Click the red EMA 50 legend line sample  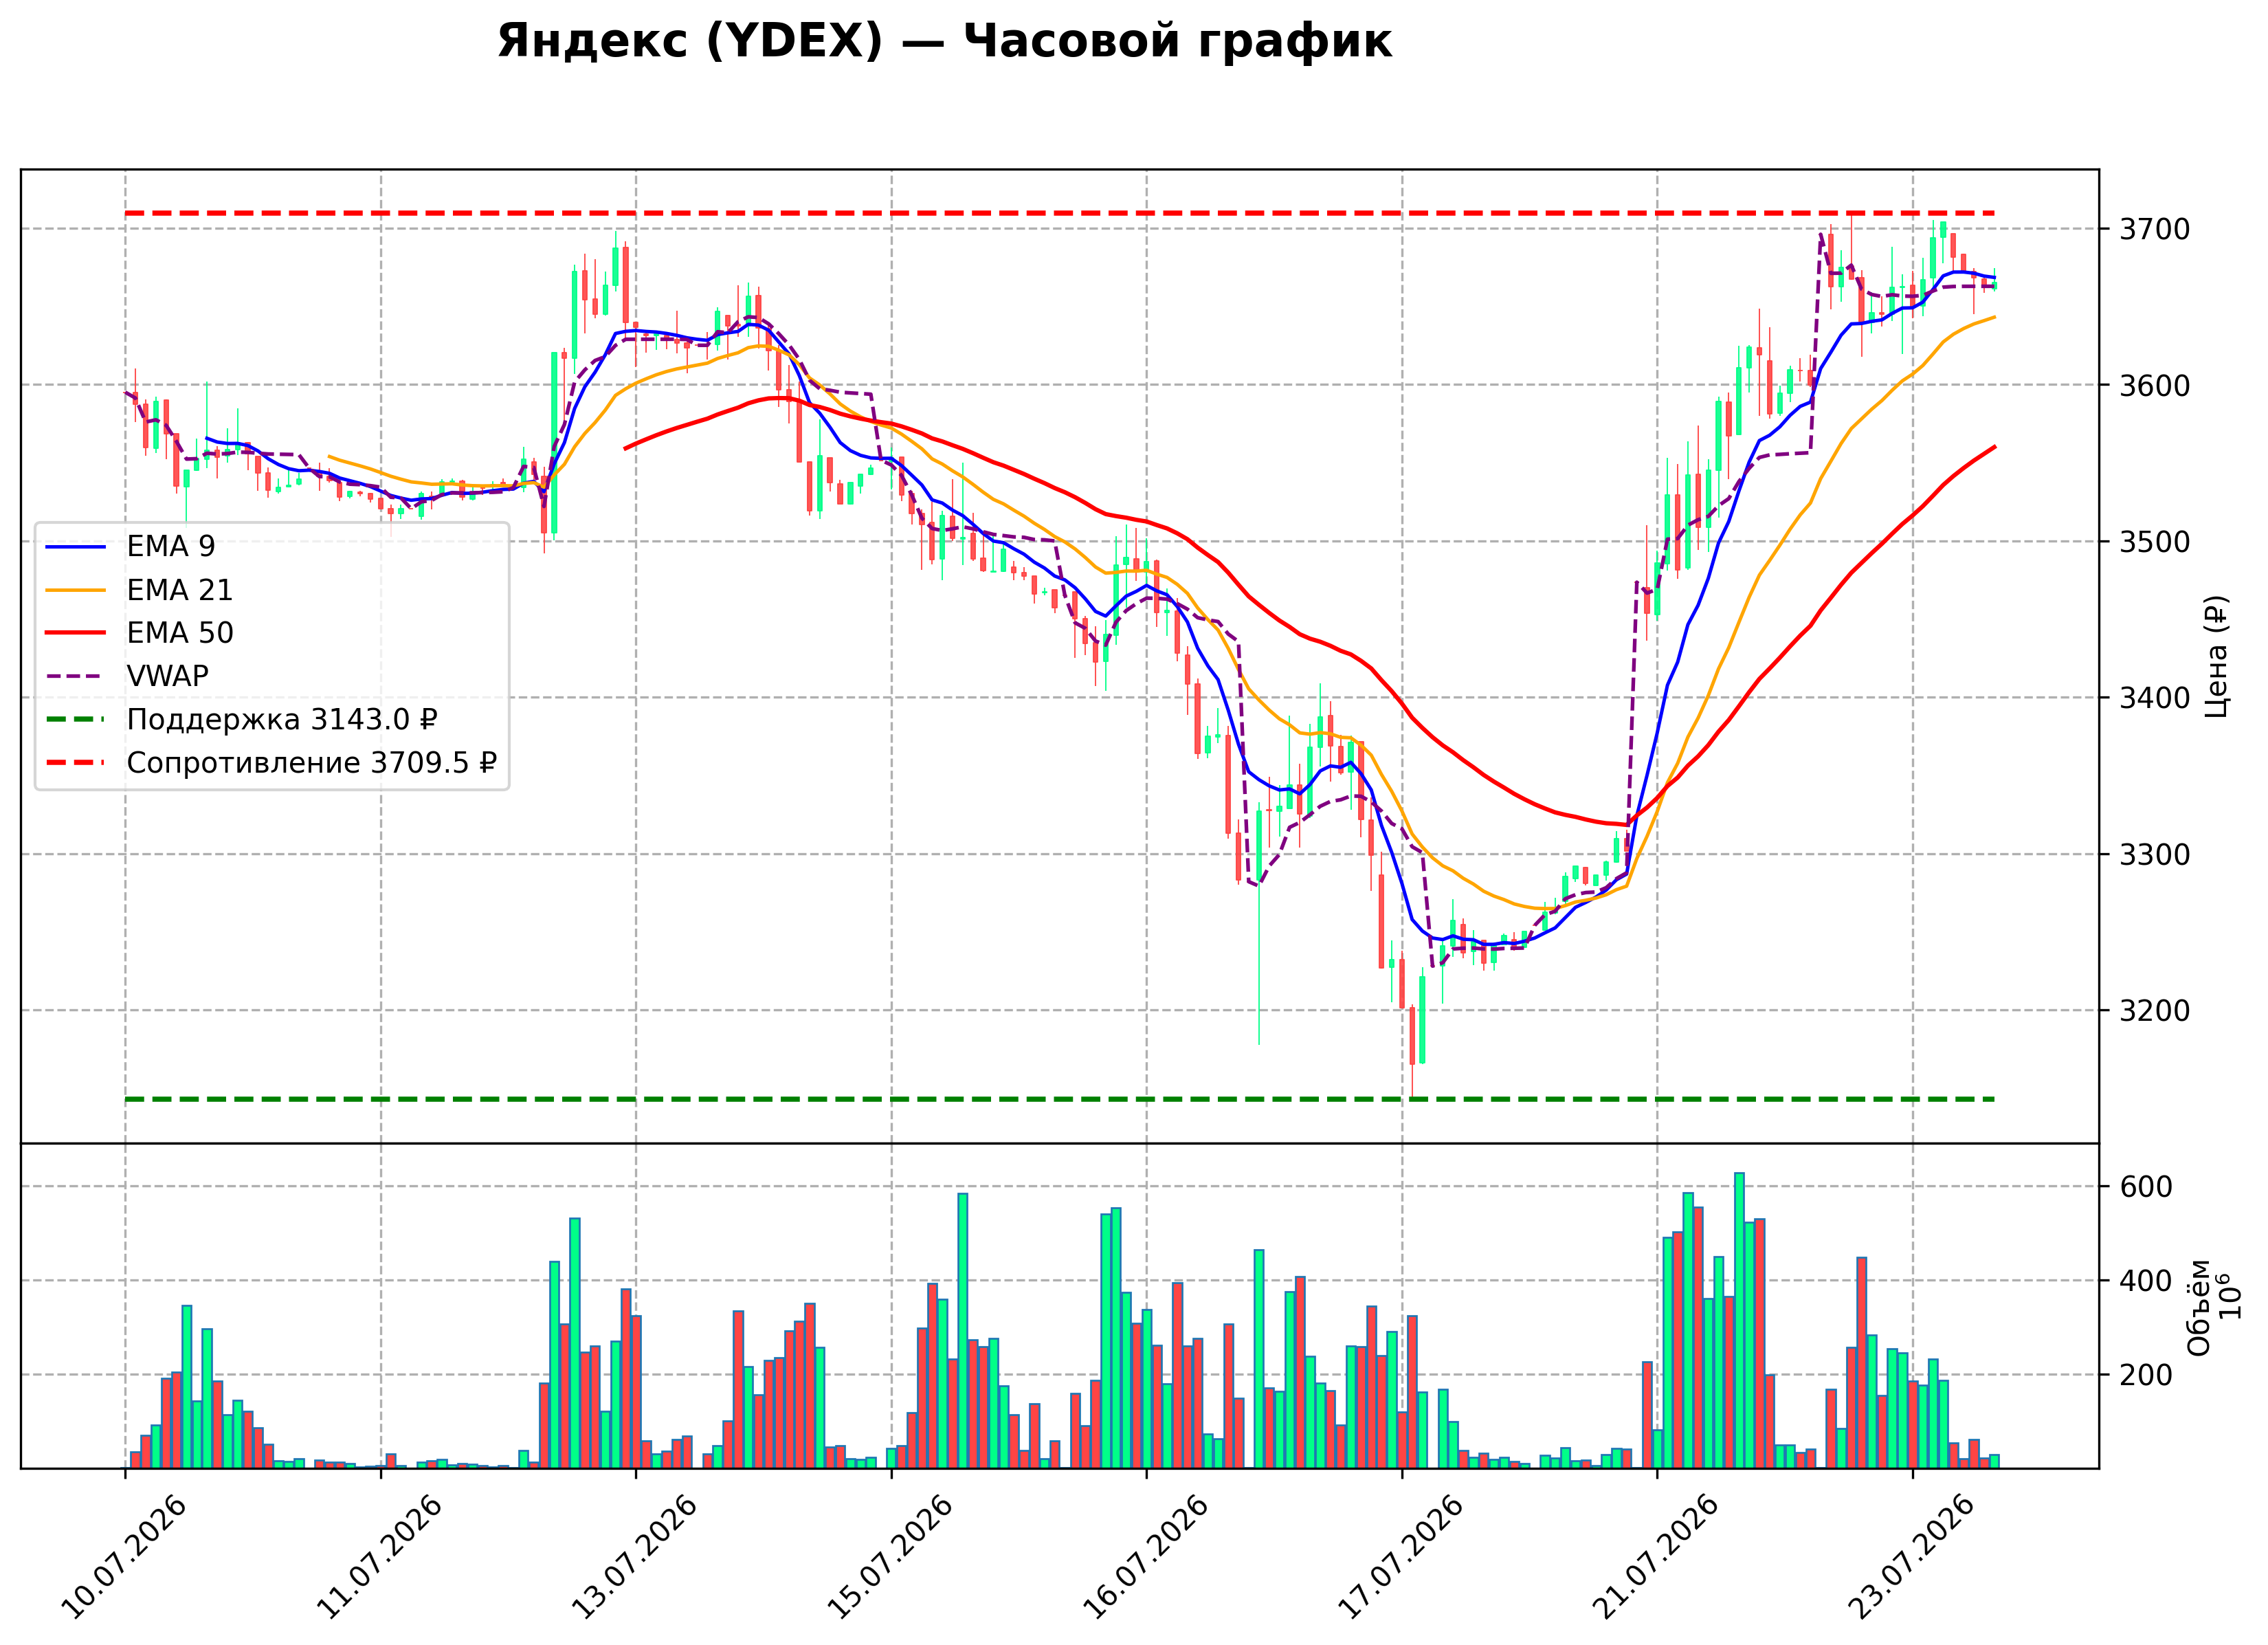click(x=75, y=633)
